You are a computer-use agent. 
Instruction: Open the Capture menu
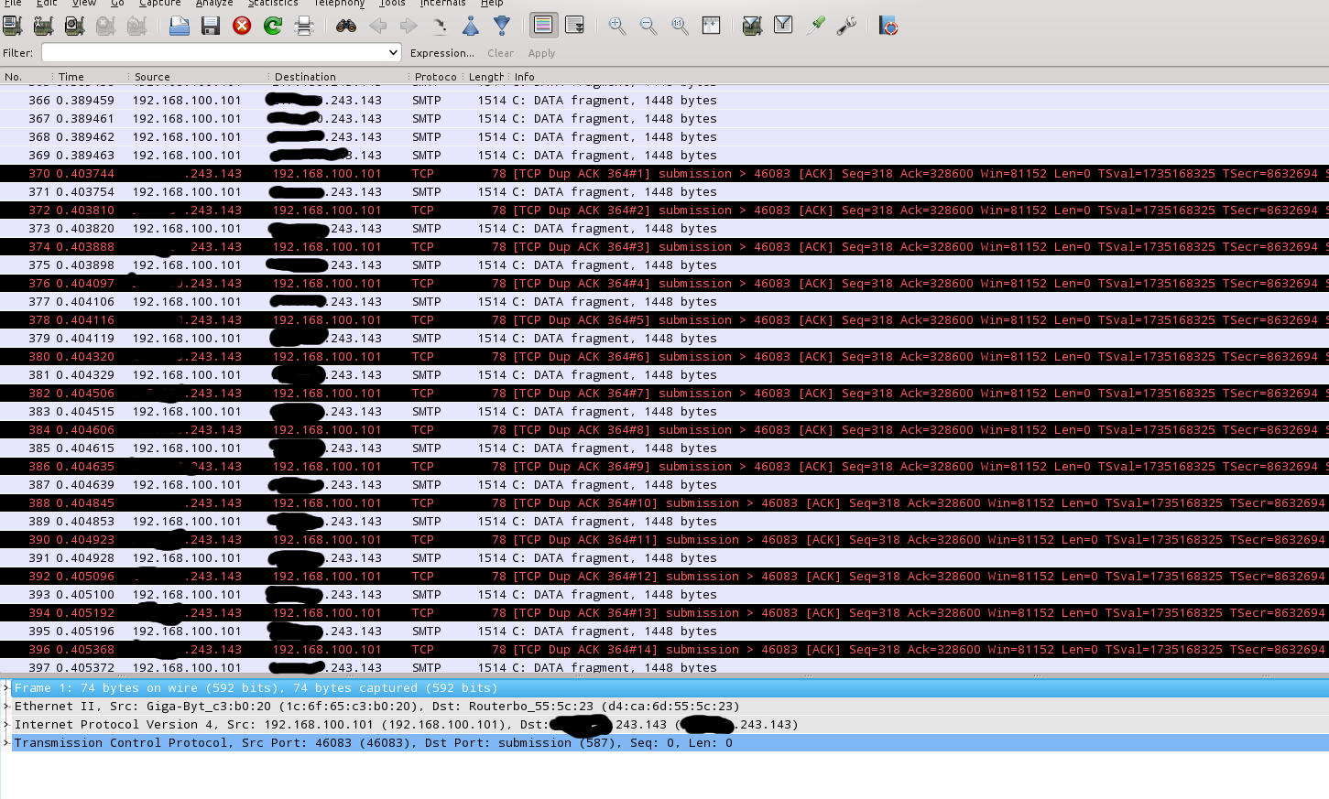pyautogui.click(x=160, y=4)
